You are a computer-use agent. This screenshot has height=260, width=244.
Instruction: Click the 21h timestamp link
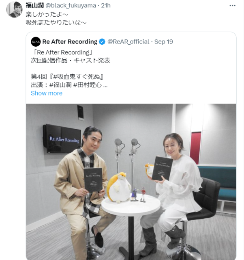106,5
